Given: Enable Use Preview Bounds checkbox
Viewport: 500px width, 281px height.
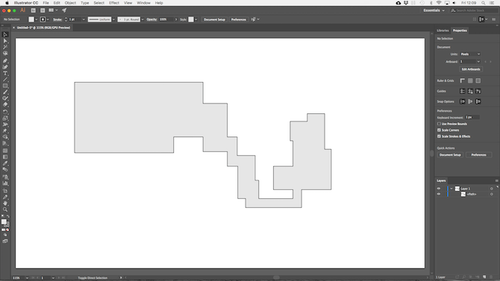Looking at the screenshot, I should point(439,124).
